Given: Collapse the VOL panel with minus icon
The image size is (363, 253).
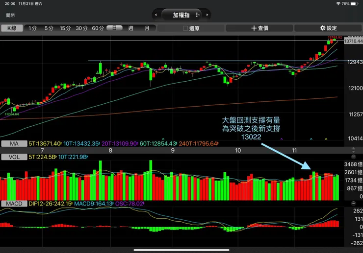Looking at the screenshot, I should 353,157.
